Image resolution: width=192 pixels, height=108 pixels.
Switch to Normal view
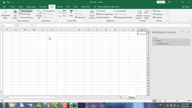coord(154,101)
